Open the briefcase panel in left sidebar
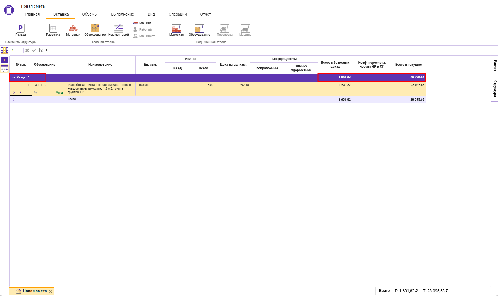Viewport: 498px width, 296px height. (x=5, y=59)
